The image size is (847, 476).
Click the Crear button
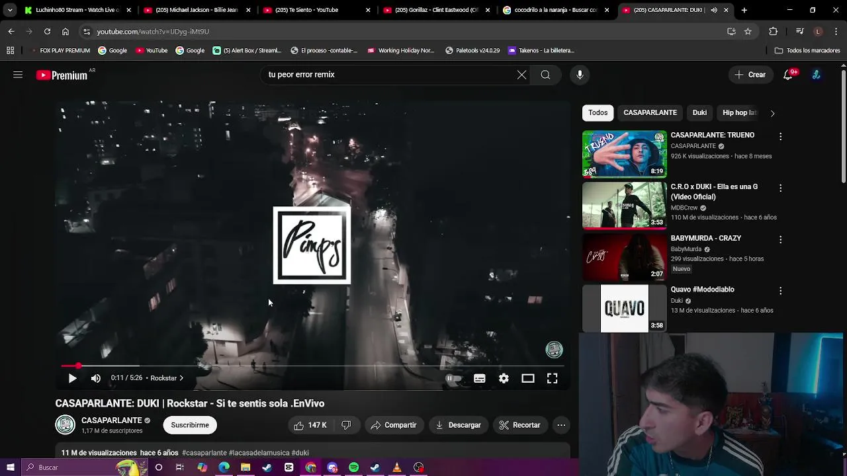tap(750, 75)
